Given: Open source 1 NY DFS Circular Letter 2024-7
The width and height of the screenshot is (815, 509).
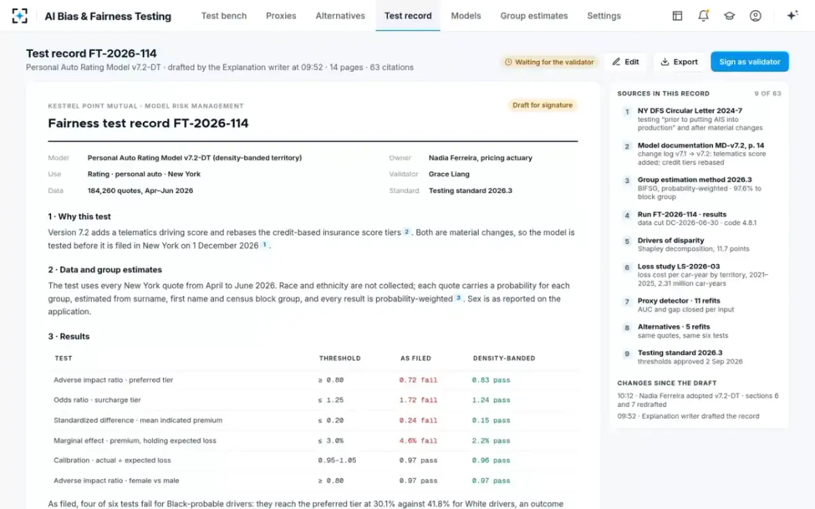Looking at the screenshot, I should pos(700,119).
